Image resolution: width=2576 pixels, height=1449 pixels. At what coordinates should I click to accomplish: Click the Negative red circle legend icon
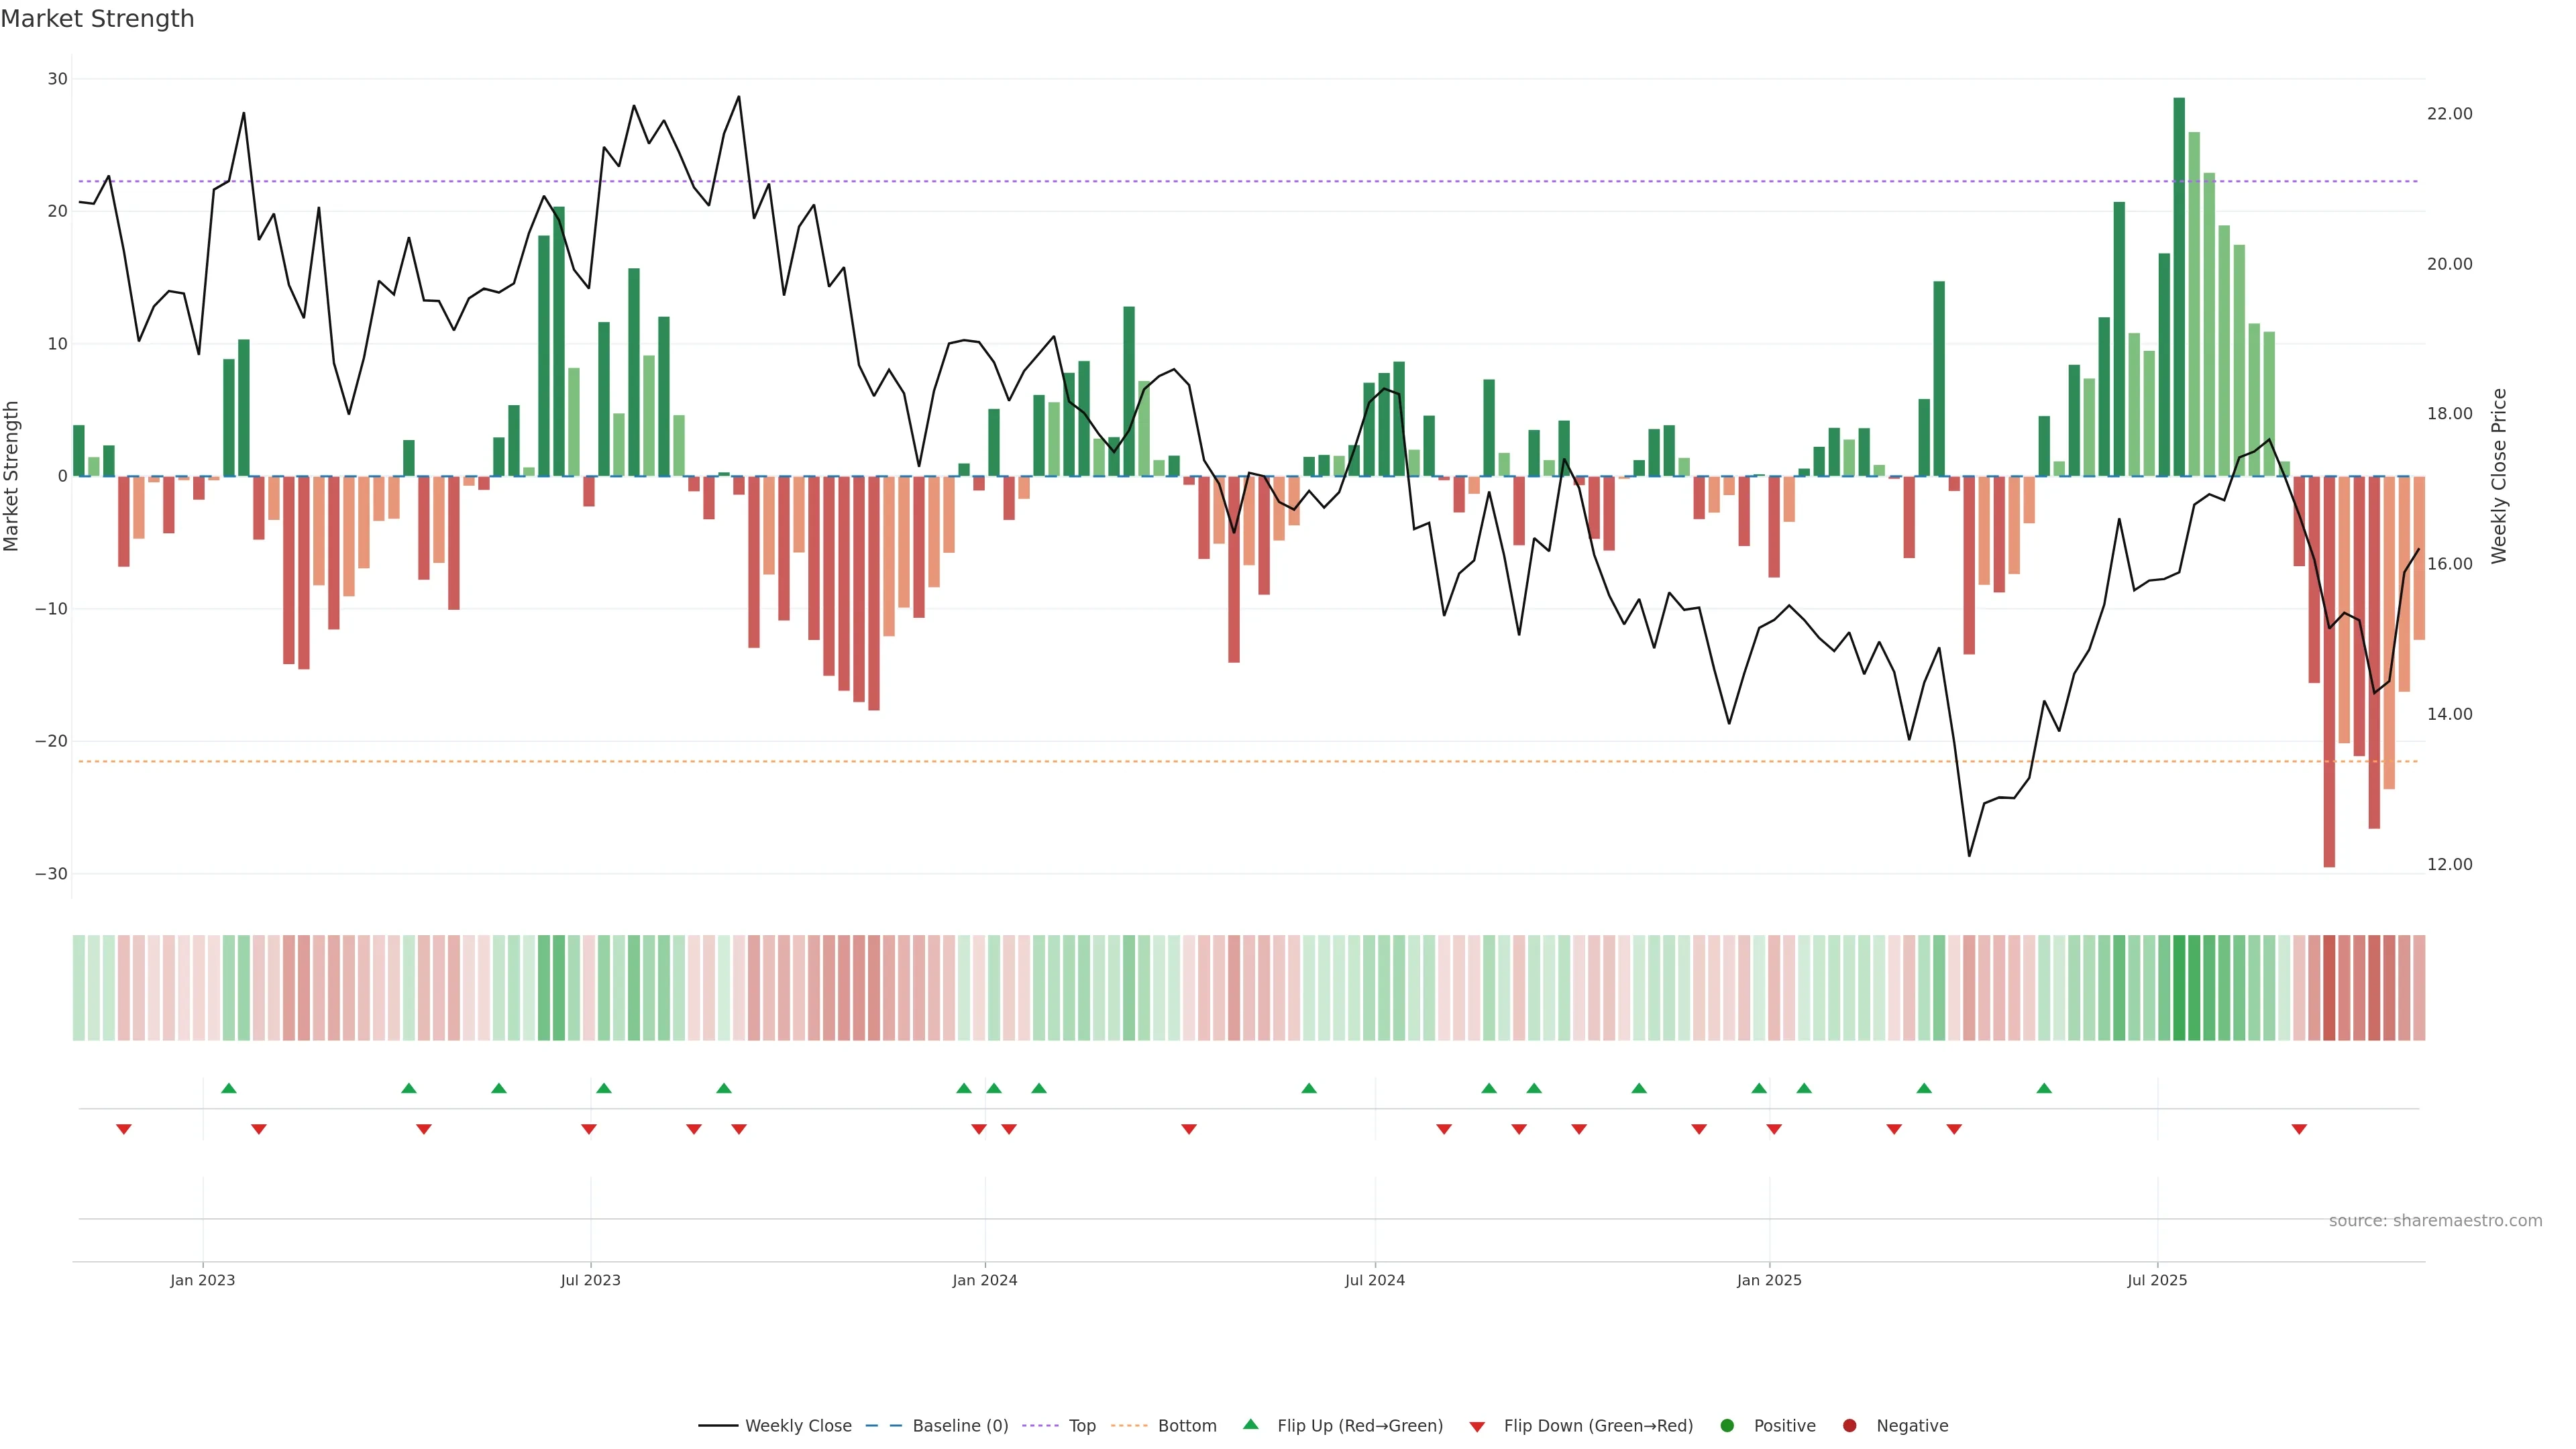coord(1849,1426)
